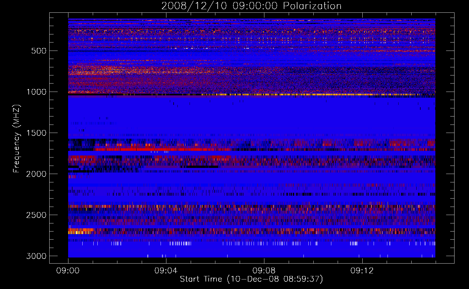Click the 1000 frequency tick label

click(37, 92)
